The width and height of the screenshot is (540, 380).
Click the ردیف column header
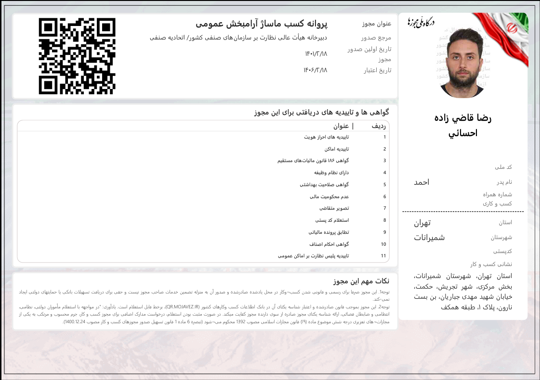click(x=379, y=126)
